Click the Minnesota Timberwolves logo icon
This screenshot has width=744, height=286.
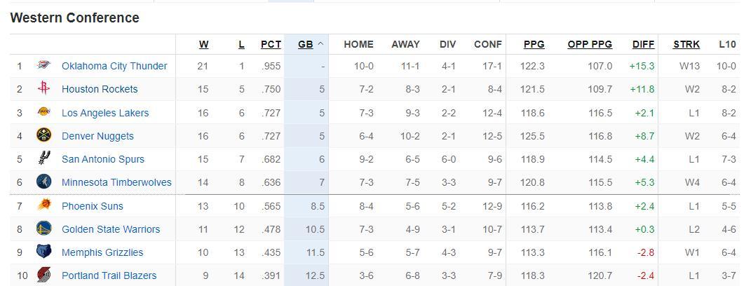44,182
